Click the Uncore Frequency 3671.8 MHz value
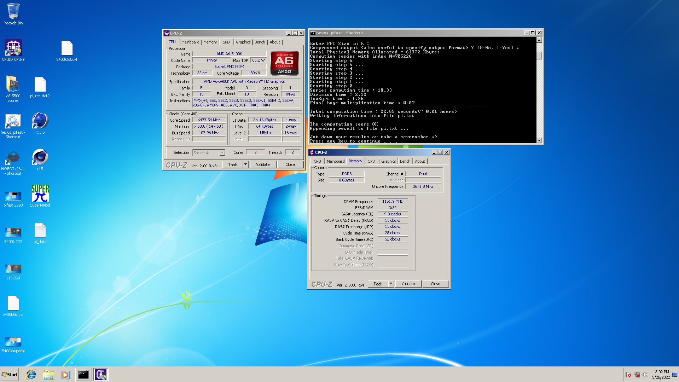The width and height of the screenshot is (679, 382). [x=423, y=186]
